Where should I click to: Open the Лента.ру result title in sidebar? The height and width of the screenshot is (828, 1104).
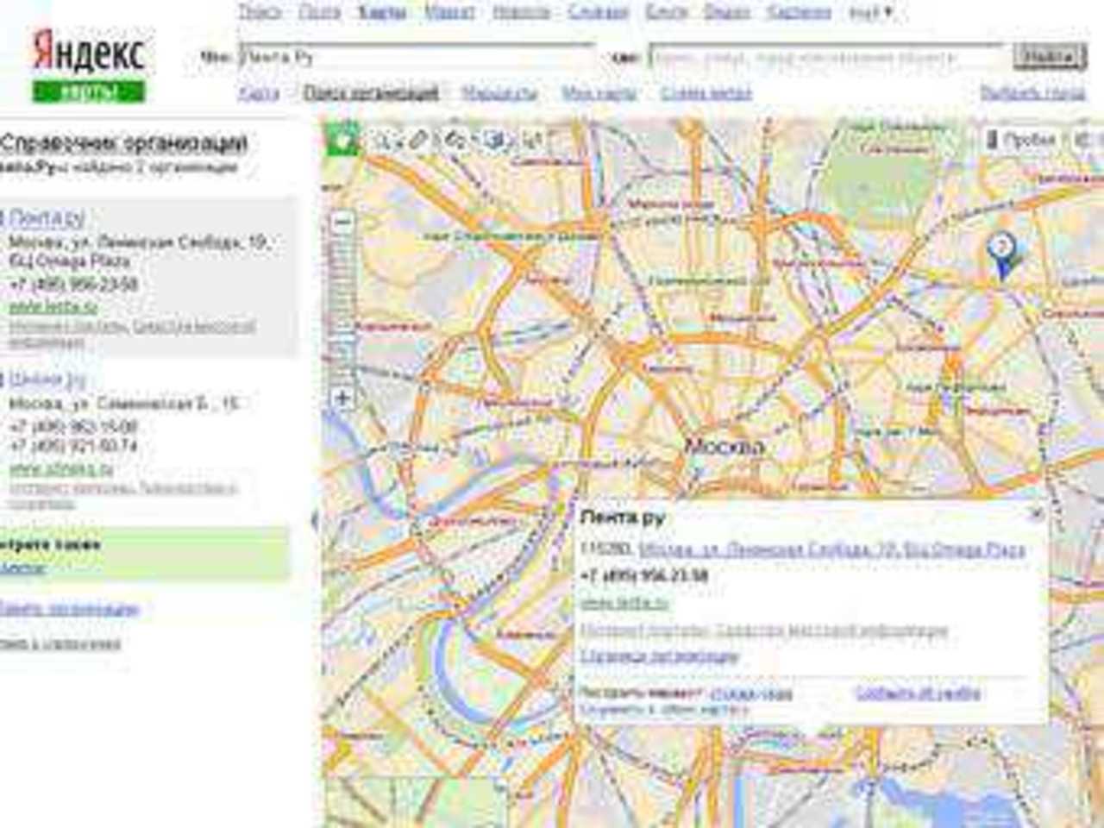click(47, 217)
